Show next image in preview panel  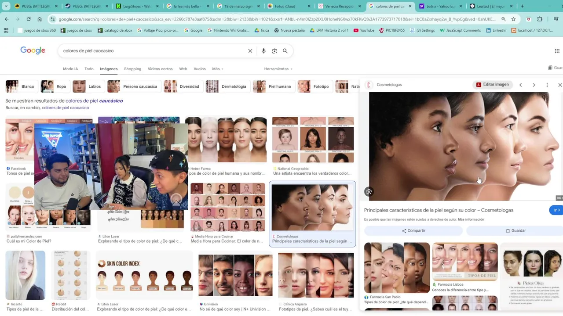click(x=534, y=85)
